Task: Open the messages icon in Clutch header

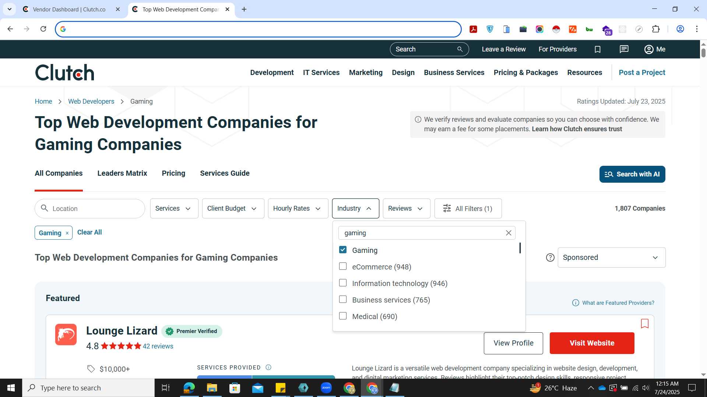Action: click(x=624, y=49)
